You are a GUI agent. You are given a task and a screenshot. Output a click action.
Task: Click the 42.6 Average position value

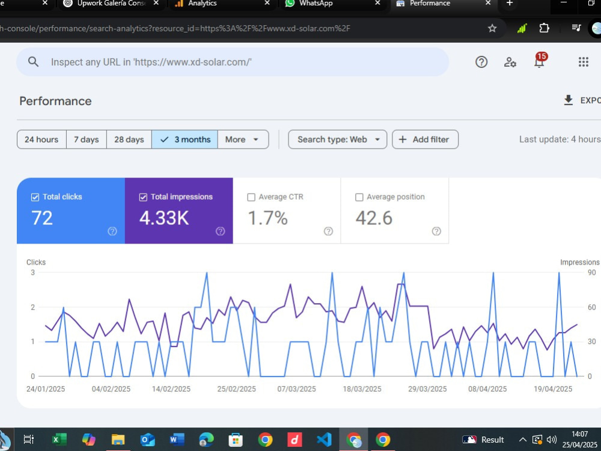pos(374,218)
